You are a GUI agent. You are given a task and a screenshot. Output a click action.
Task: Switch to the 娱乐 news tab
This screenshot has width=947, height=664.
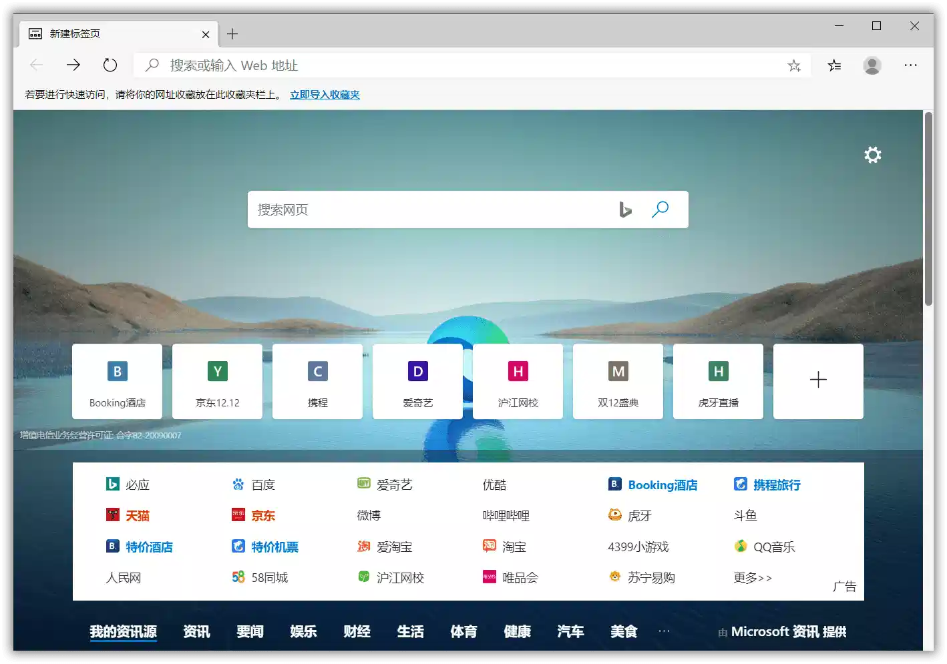pos(303,631)
